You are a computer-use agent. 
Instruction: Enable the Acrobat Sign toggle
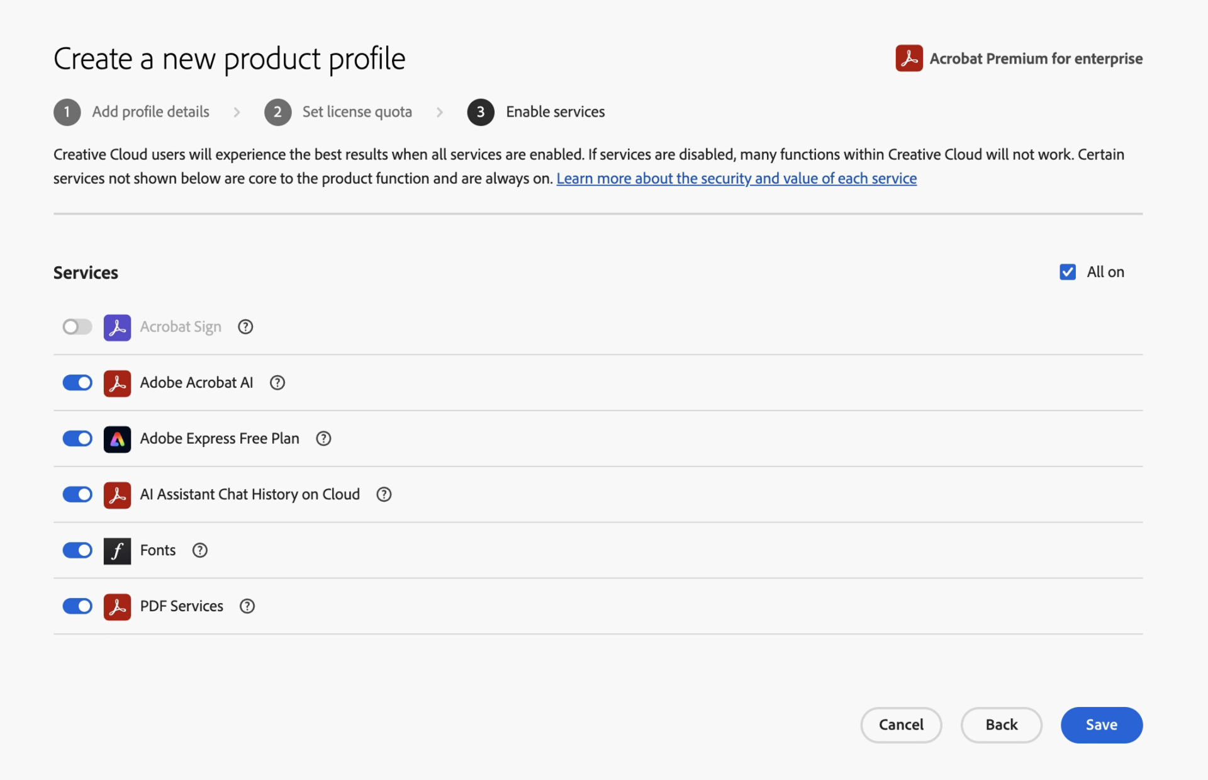77,327
